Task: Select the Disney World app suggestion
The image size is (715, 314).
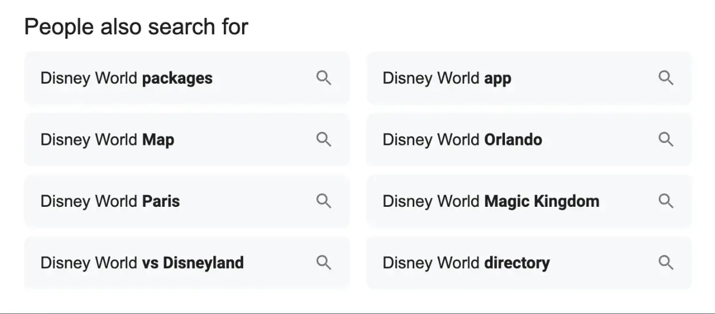Action: (x=529, y=78)
